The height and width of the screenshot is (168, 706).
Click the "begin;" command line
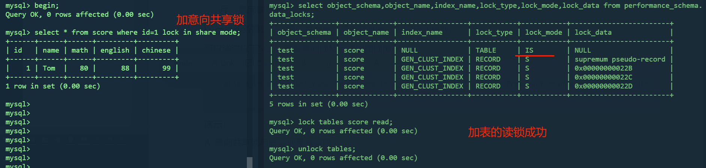[32, 6]
